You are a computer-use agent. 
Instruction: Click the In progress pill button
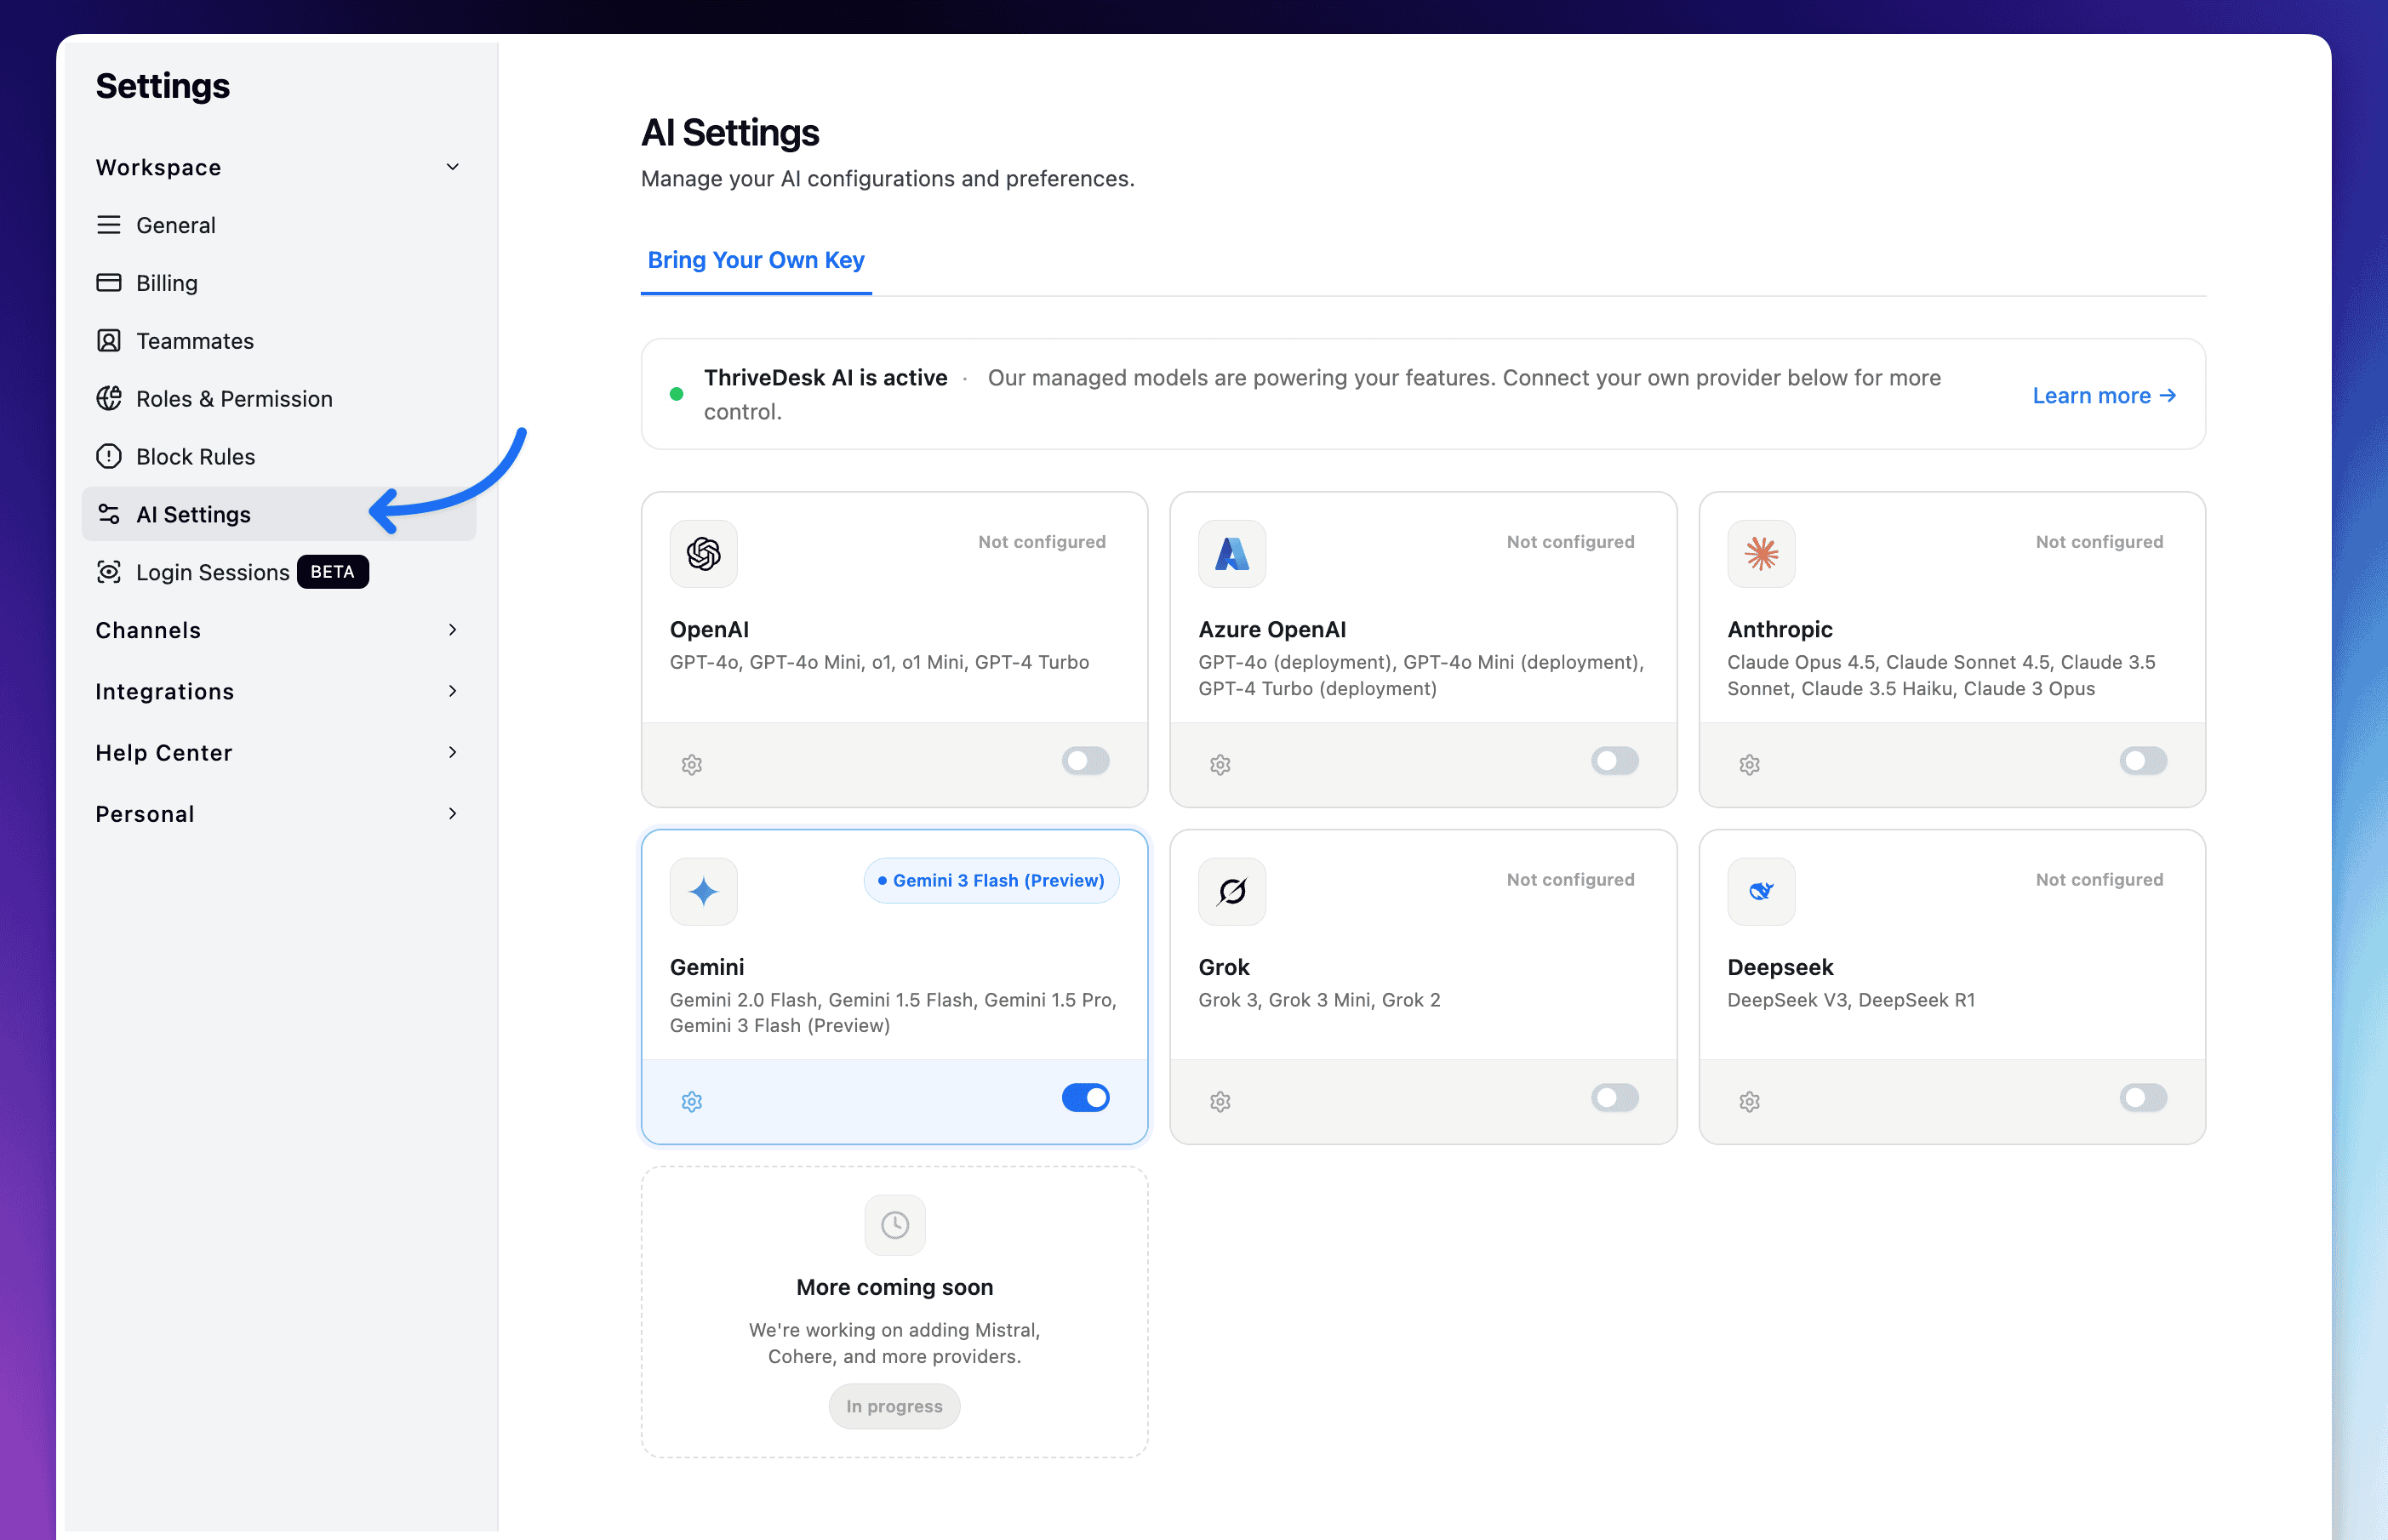click(x=894, y=1406)
